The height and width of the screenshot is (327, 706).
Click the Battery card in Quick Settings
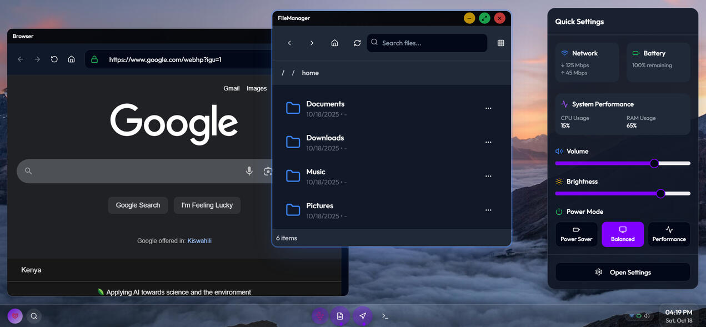point(658,62)
